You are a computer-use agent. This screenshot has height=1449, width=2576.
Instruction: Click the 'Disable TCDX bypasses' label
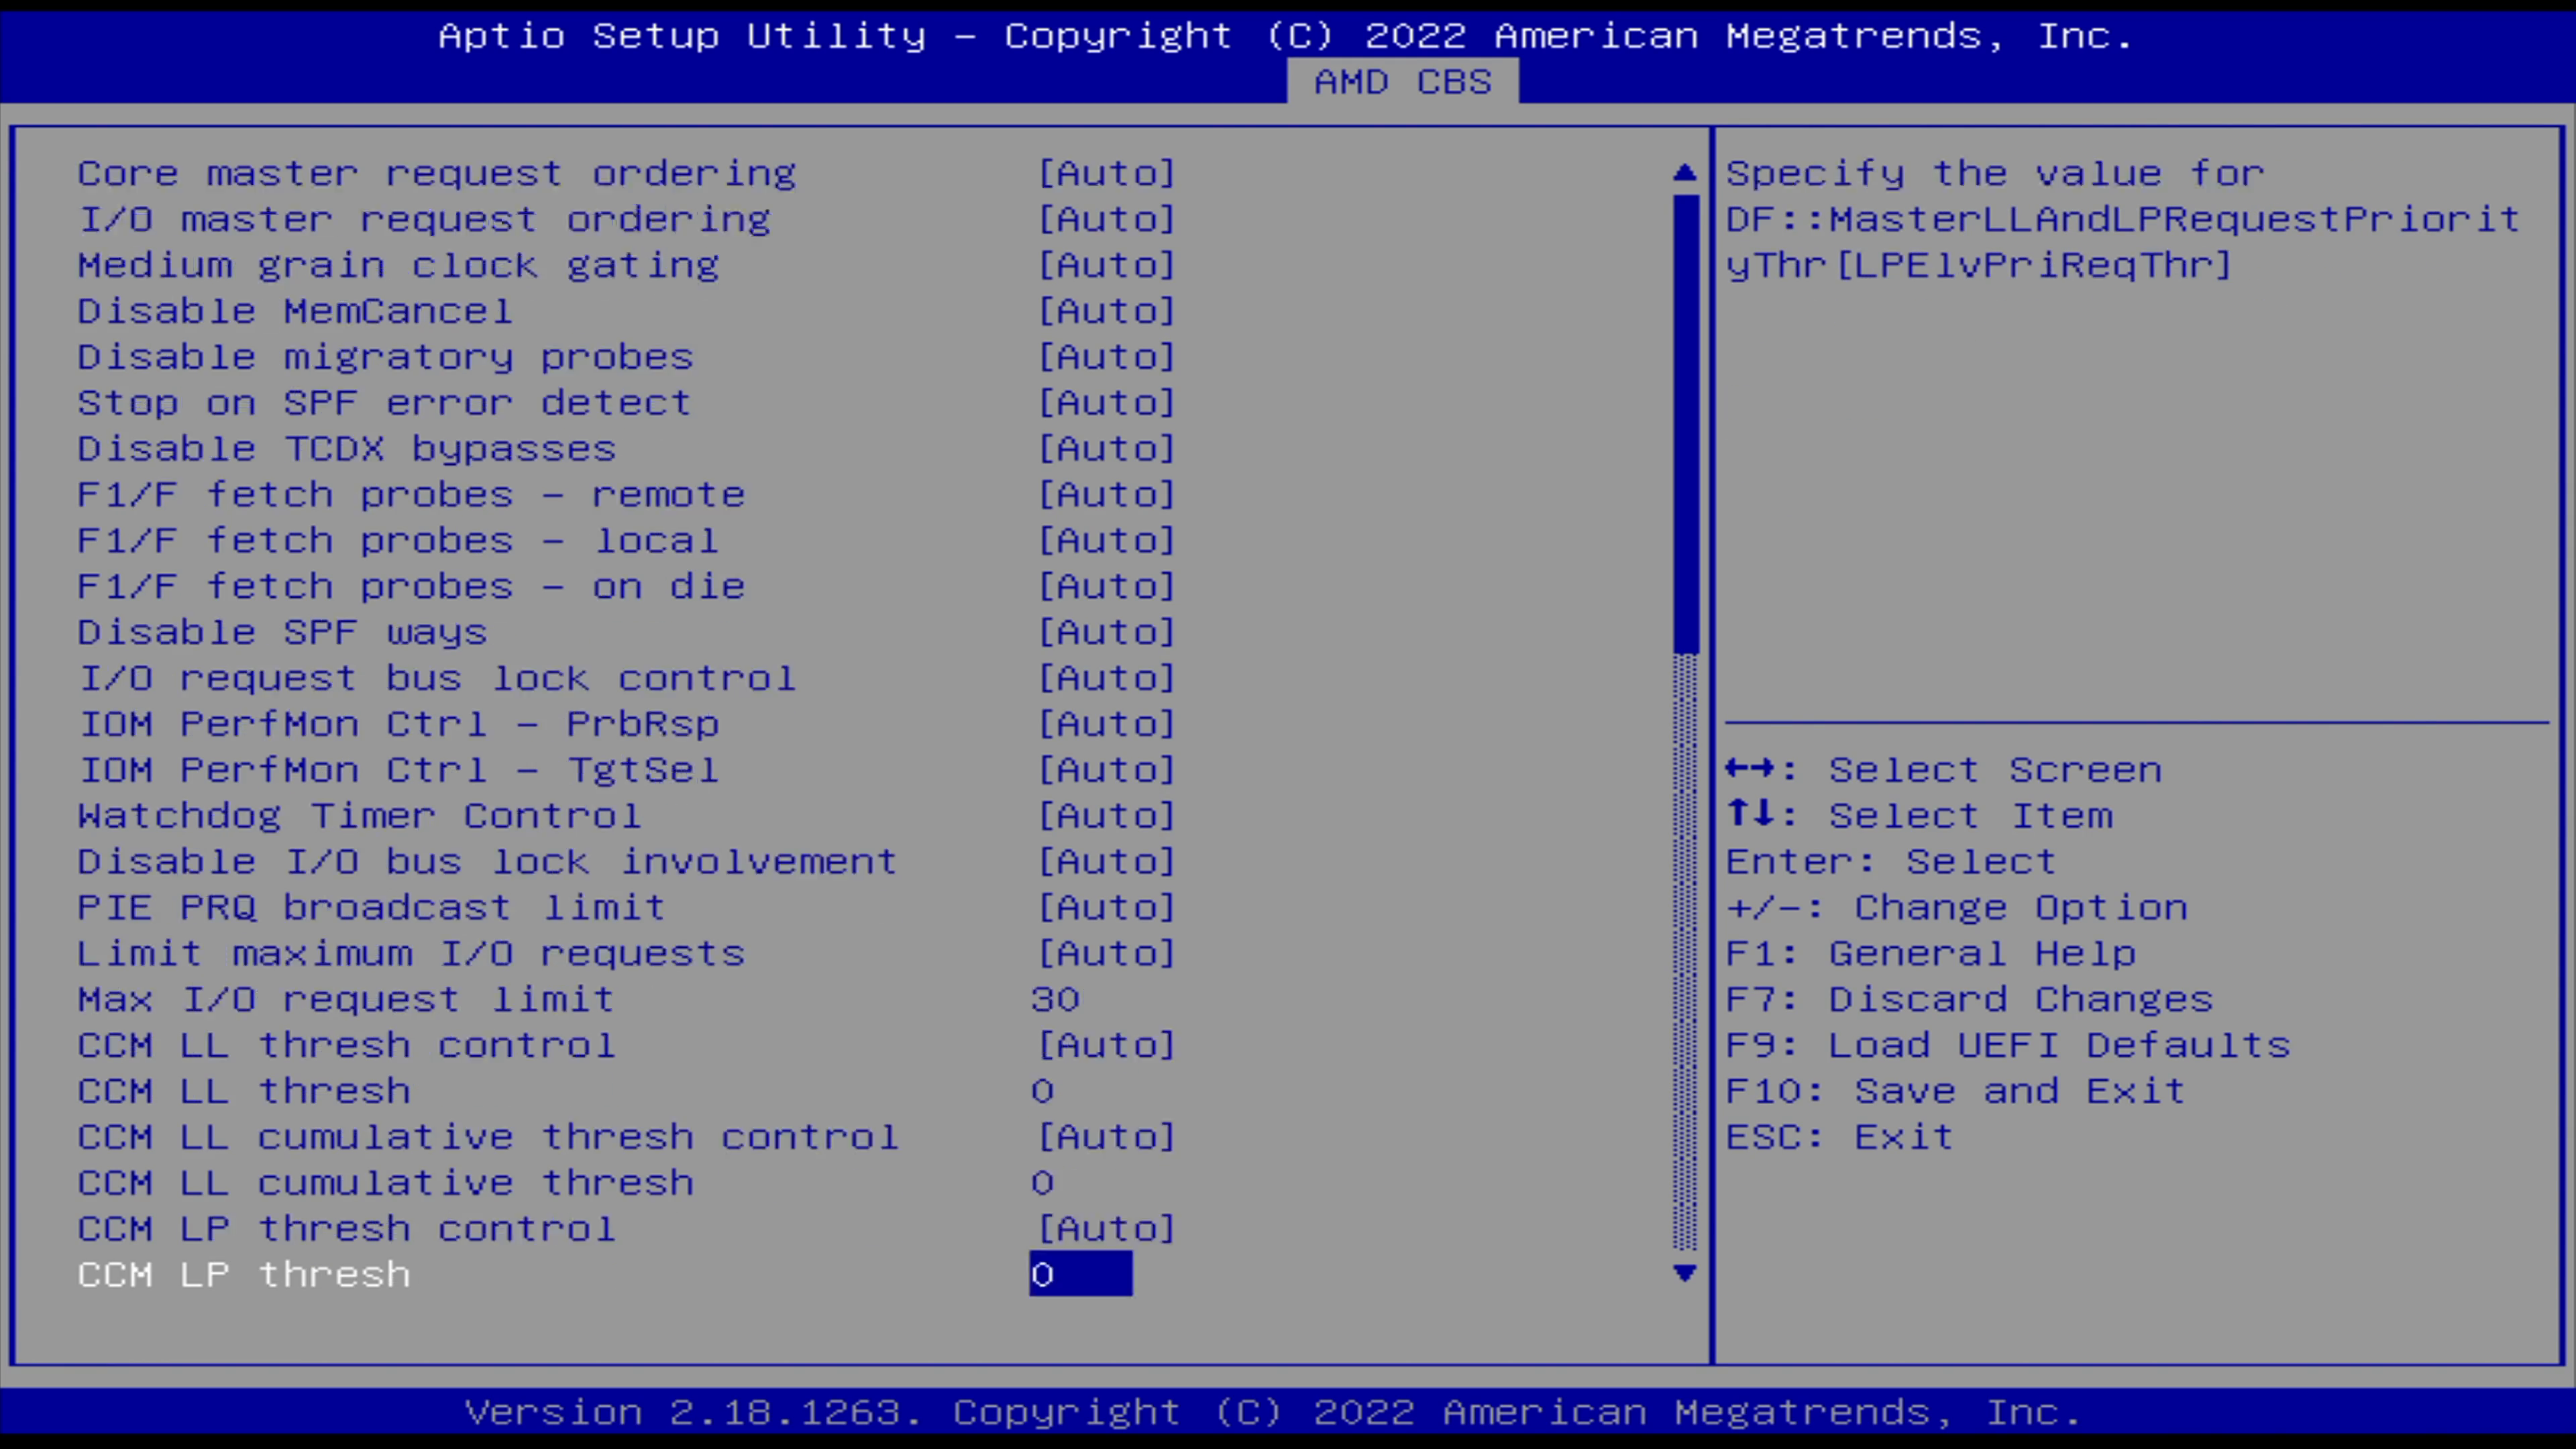pyautogui.click(x=347, y=449)
